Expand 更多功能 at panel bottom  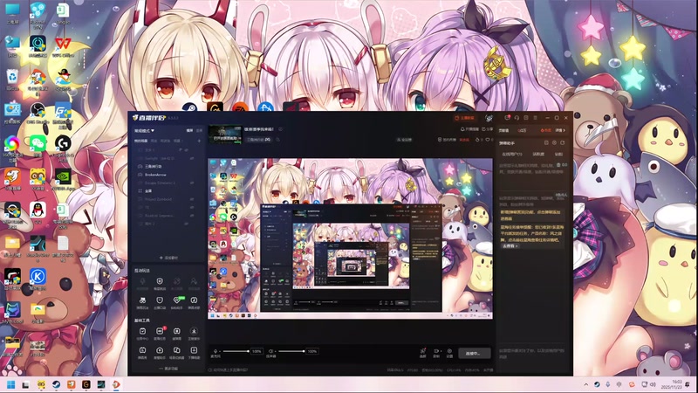(x=168, y=369)
